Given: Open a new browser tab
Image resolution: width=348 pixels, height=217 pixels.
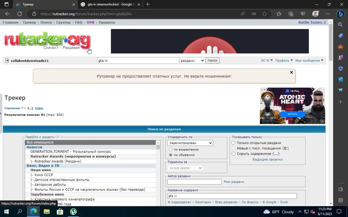Looking at the screenshot, I should [x=148, y=4].
